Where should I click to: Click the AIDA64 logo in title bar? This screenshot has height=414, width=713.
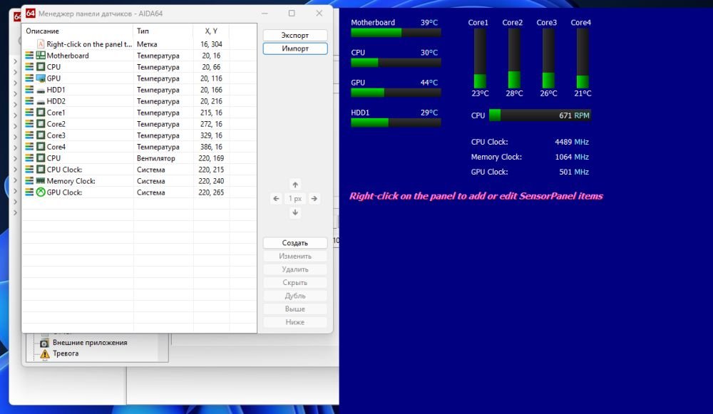pyautogui.click(x=30, y=13)
